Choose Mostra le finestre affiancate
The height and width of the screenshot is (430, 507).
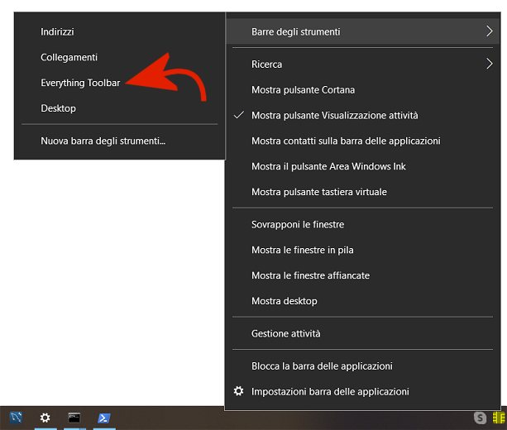(362, 275)
